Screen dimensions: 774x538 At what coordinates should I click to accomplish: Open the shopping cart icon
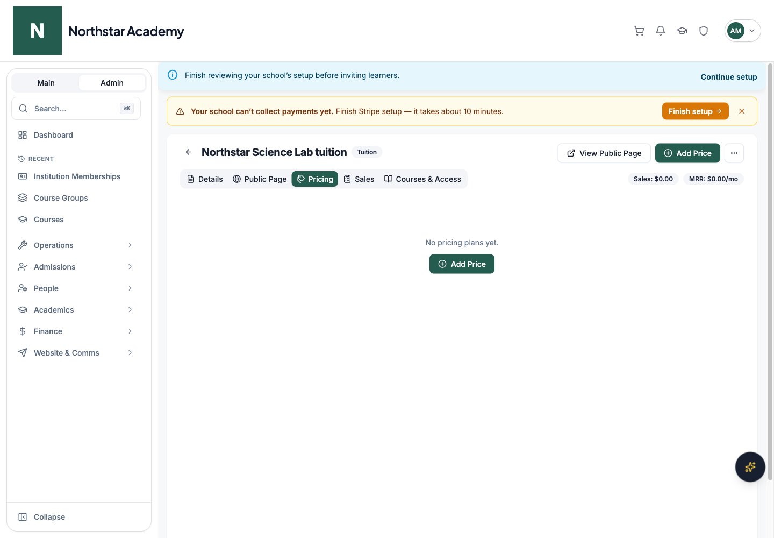point(639,31)
